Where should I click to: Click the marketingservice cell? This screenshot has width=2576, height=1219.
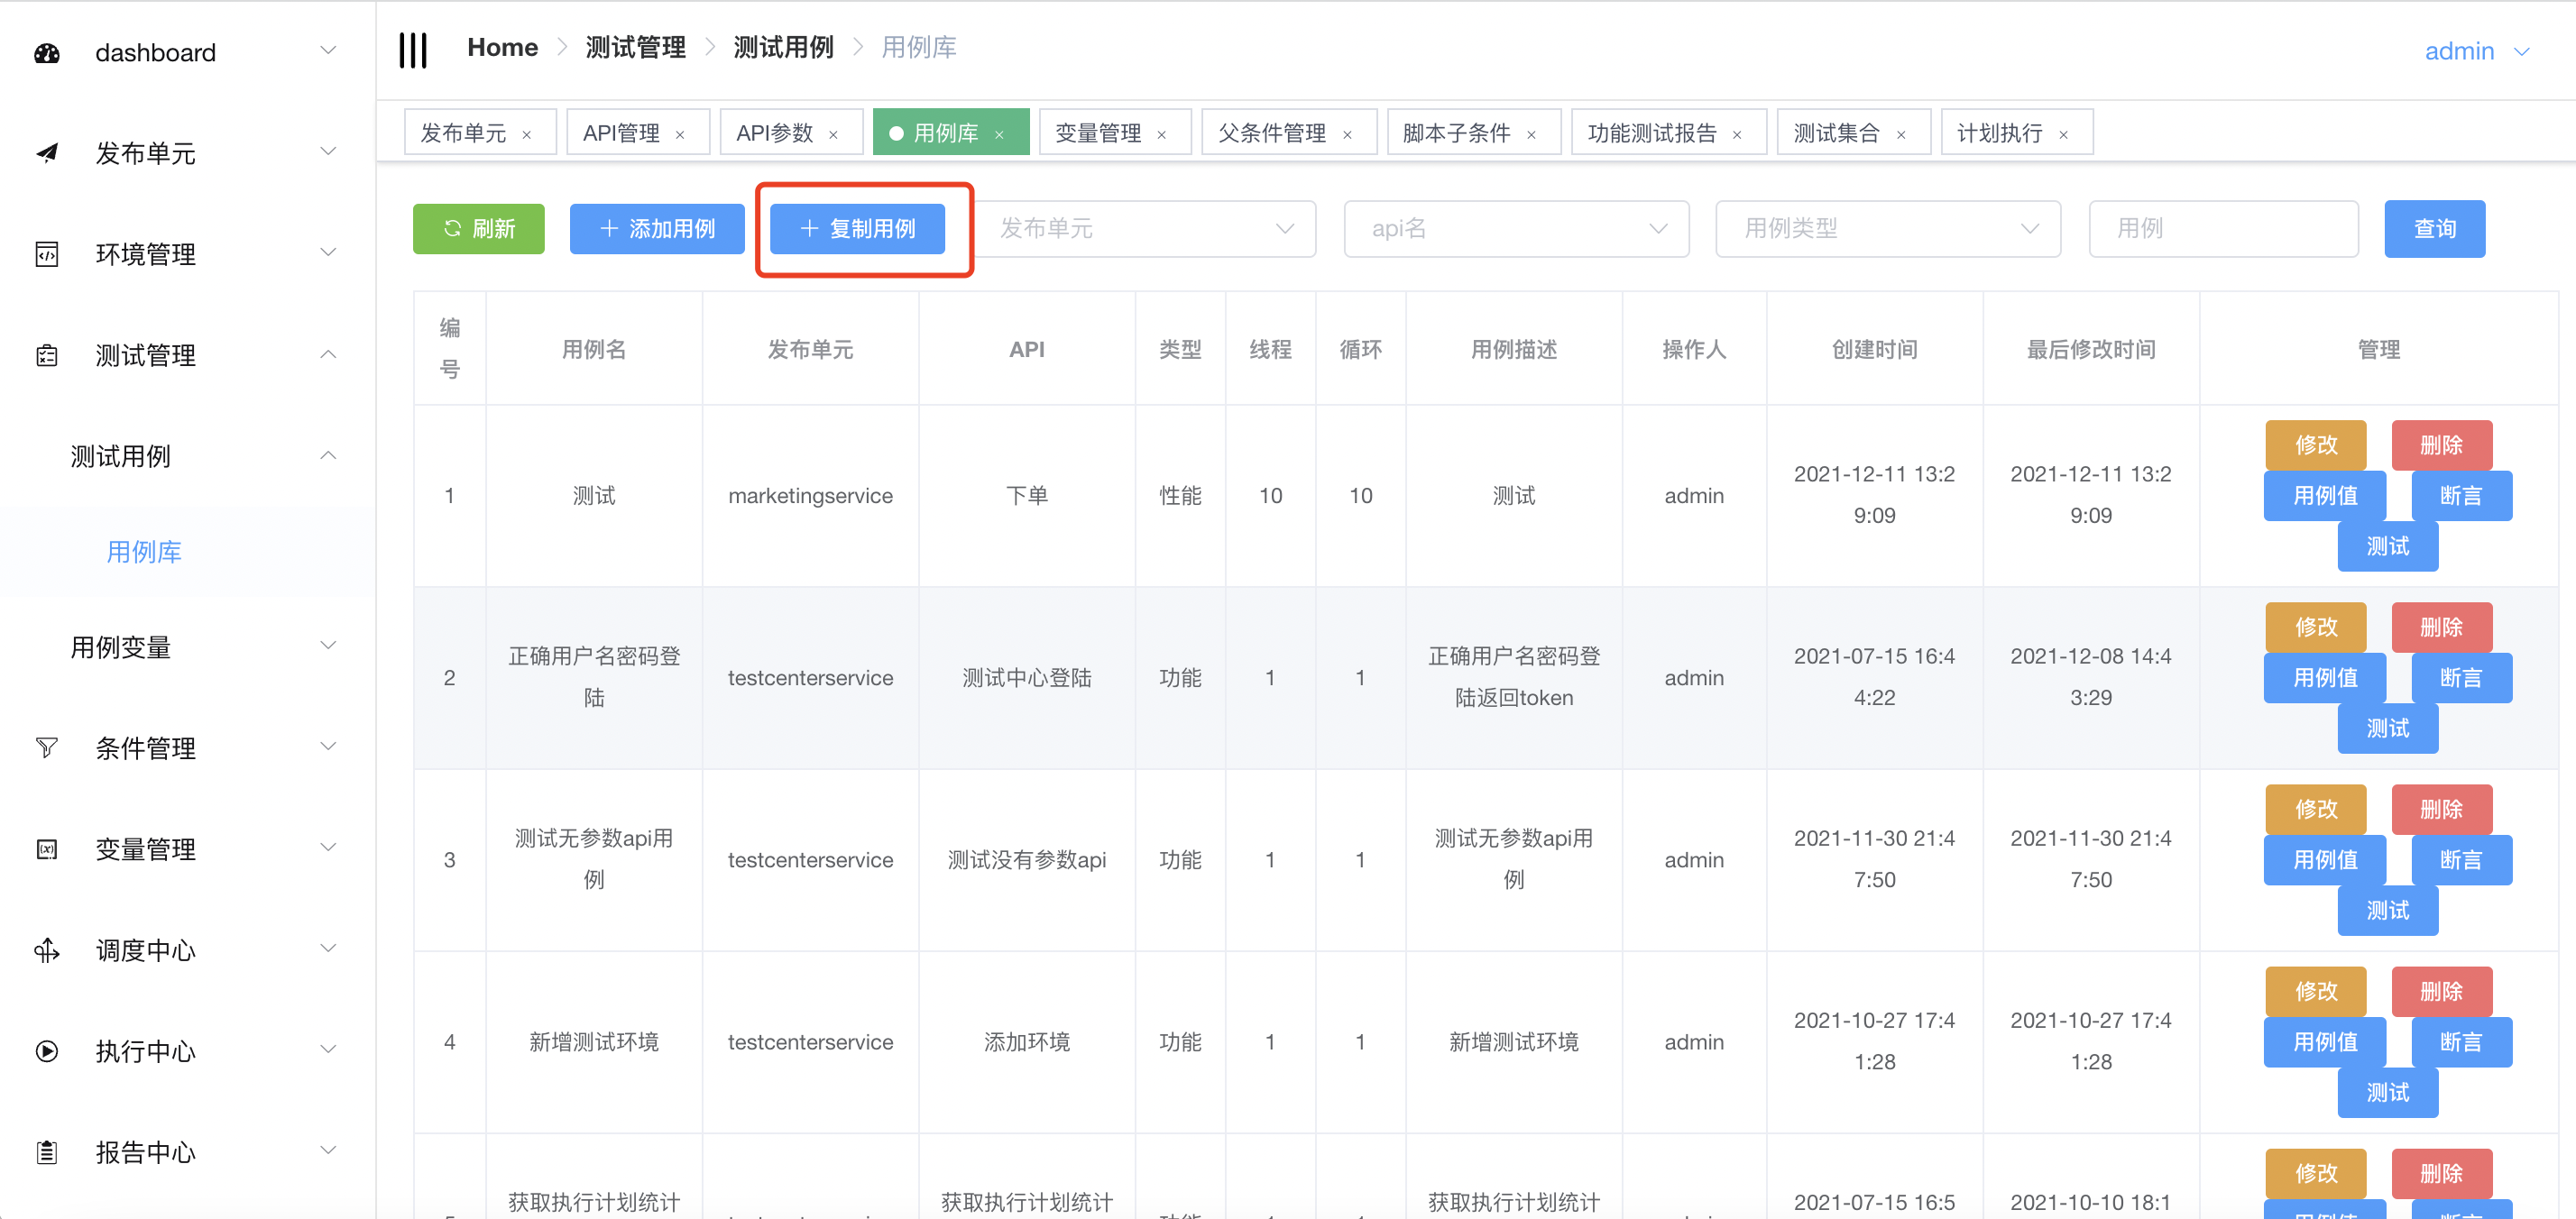[810, 496]
